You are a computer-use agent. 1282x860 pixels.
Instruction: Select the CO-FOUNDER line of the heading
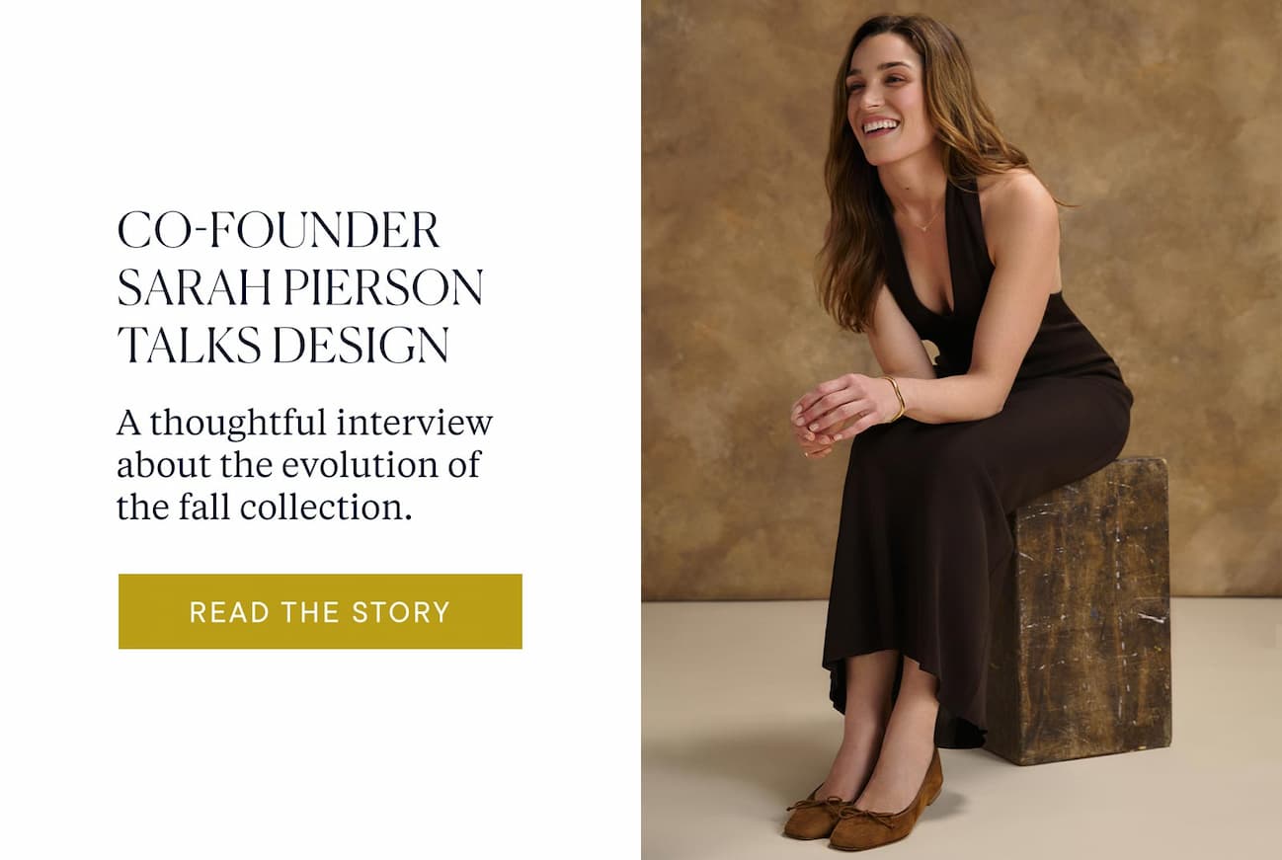[279, 230]
